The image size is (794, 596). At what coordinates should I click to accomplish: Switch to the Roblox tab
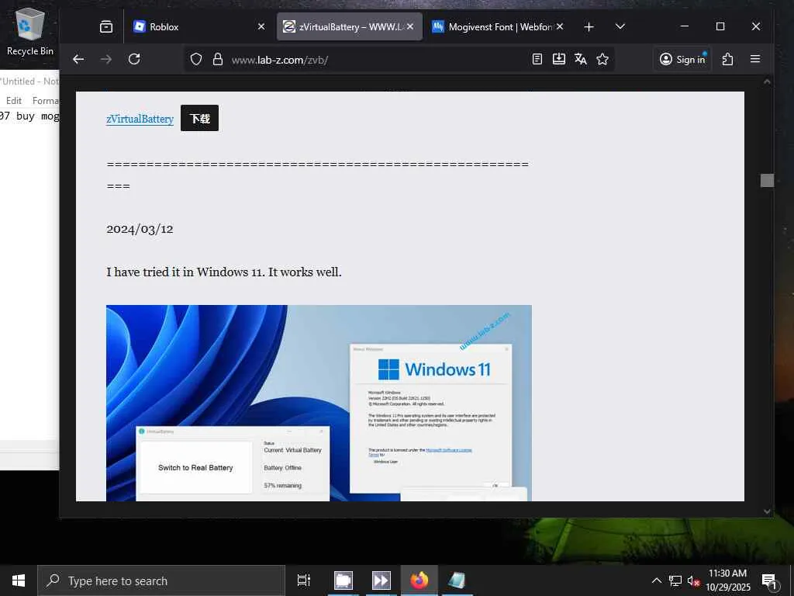pyautogui.click(x=198, y=27)
